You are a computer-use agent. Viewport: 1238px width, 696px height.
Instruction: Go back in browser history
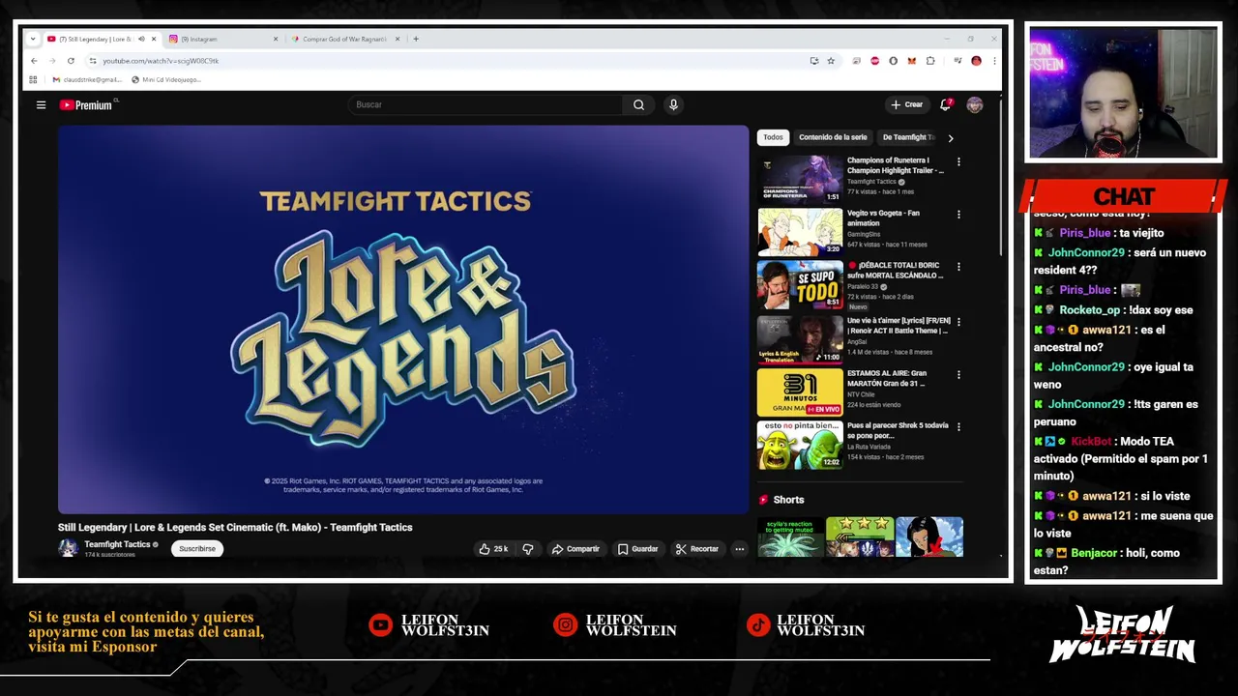tap(34, 61)
